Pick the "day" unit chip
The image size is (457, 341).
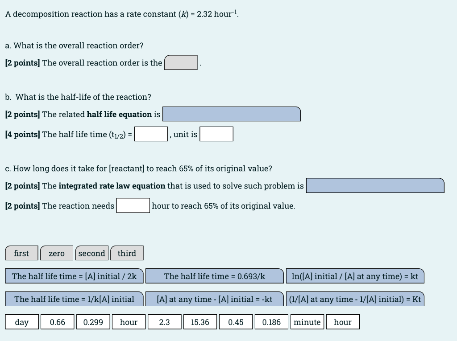pyautogui.click(x=21, y=322)
